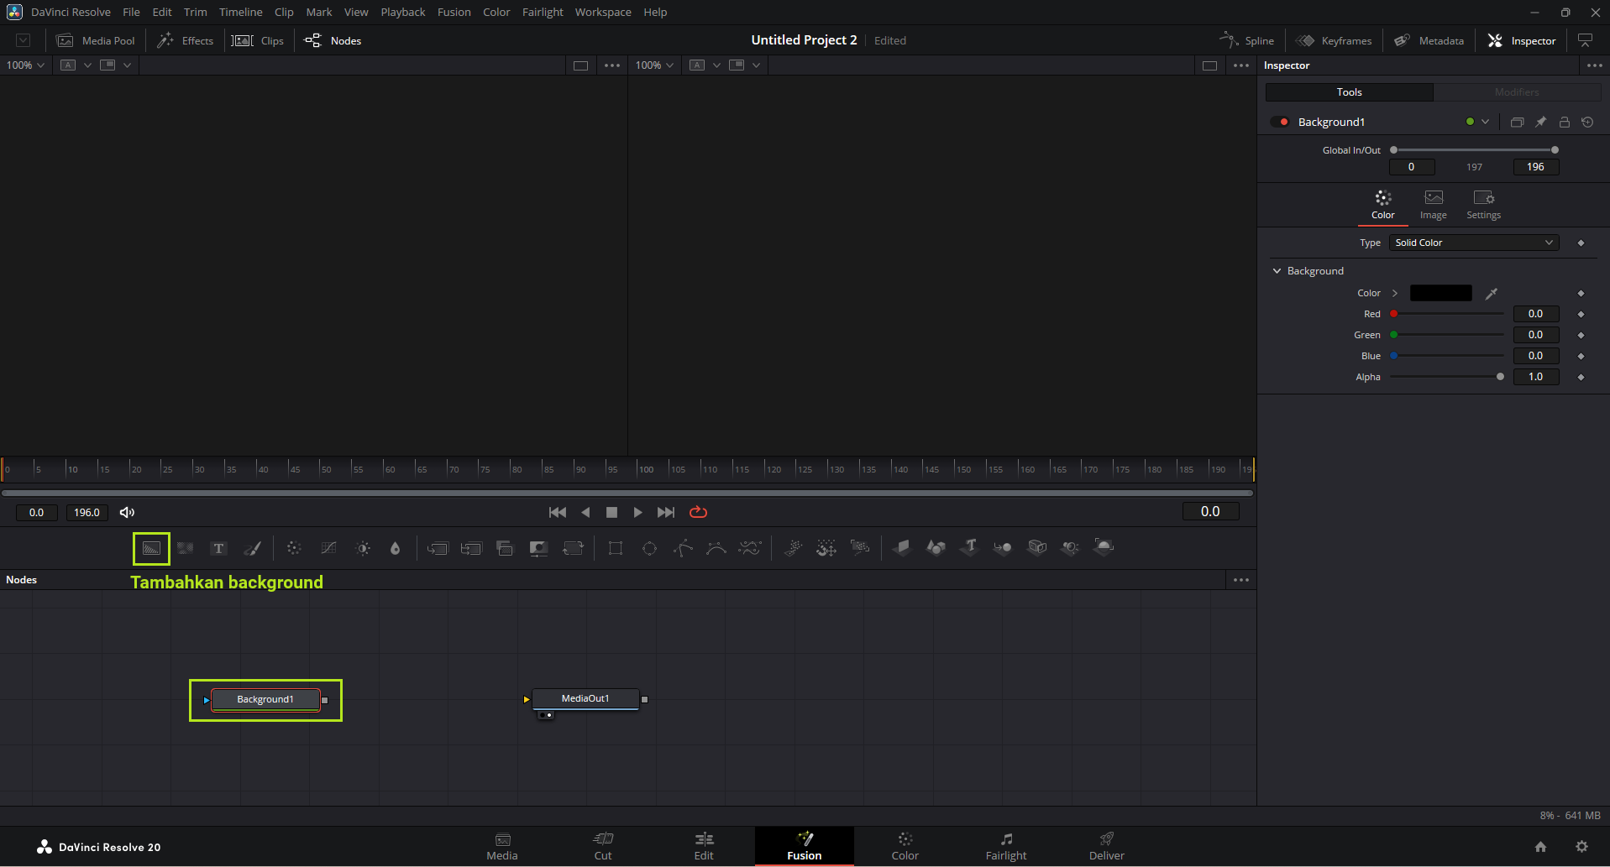This screenshot has width=1610, height=867.
Task: Open the Type dropdown showing Solid Color
Action: 1473,243
